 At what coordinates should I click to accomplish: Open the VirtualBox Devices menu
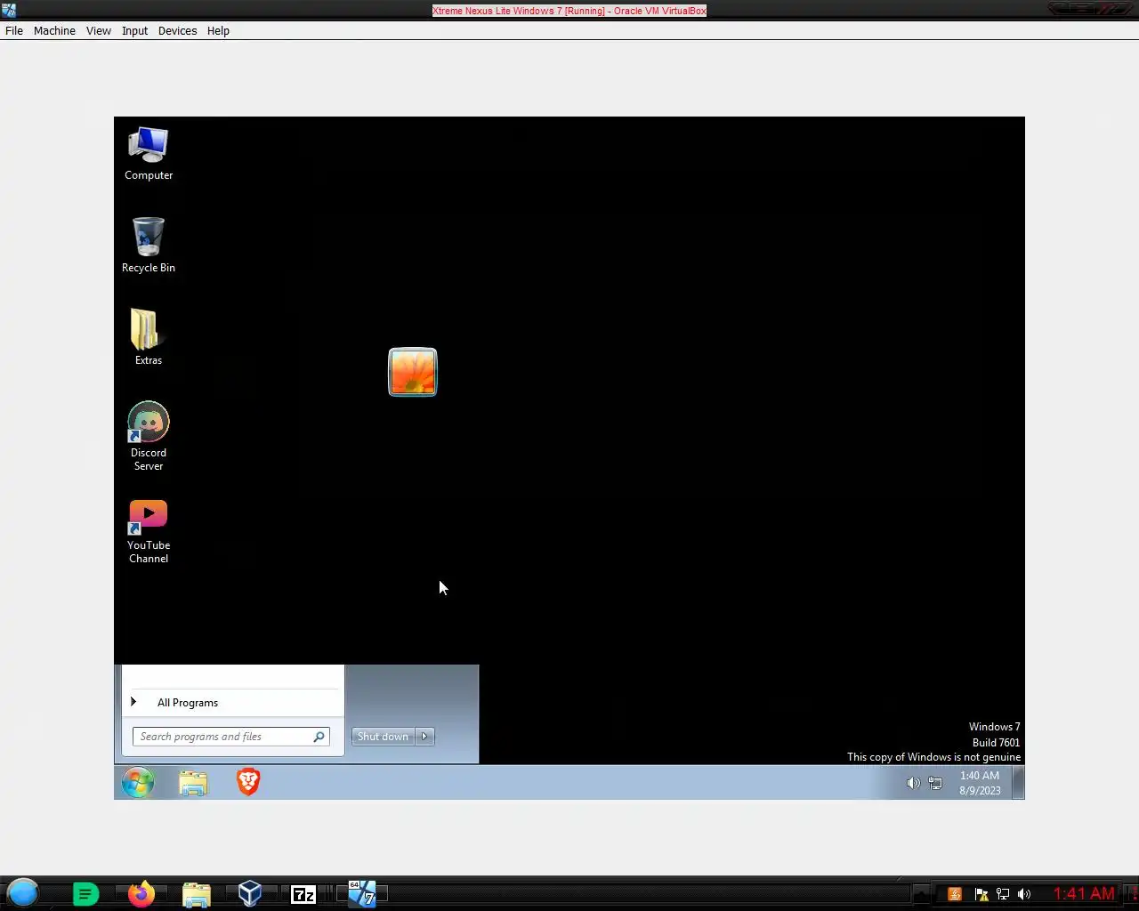178,30
